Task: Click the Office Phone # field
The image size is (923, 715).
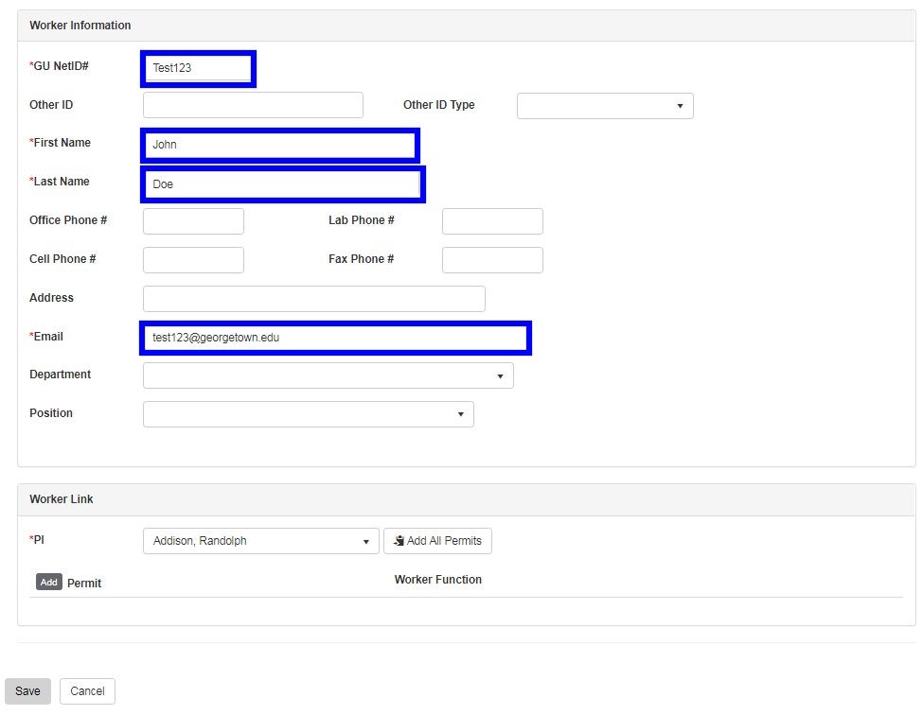Action: point(194,221)
